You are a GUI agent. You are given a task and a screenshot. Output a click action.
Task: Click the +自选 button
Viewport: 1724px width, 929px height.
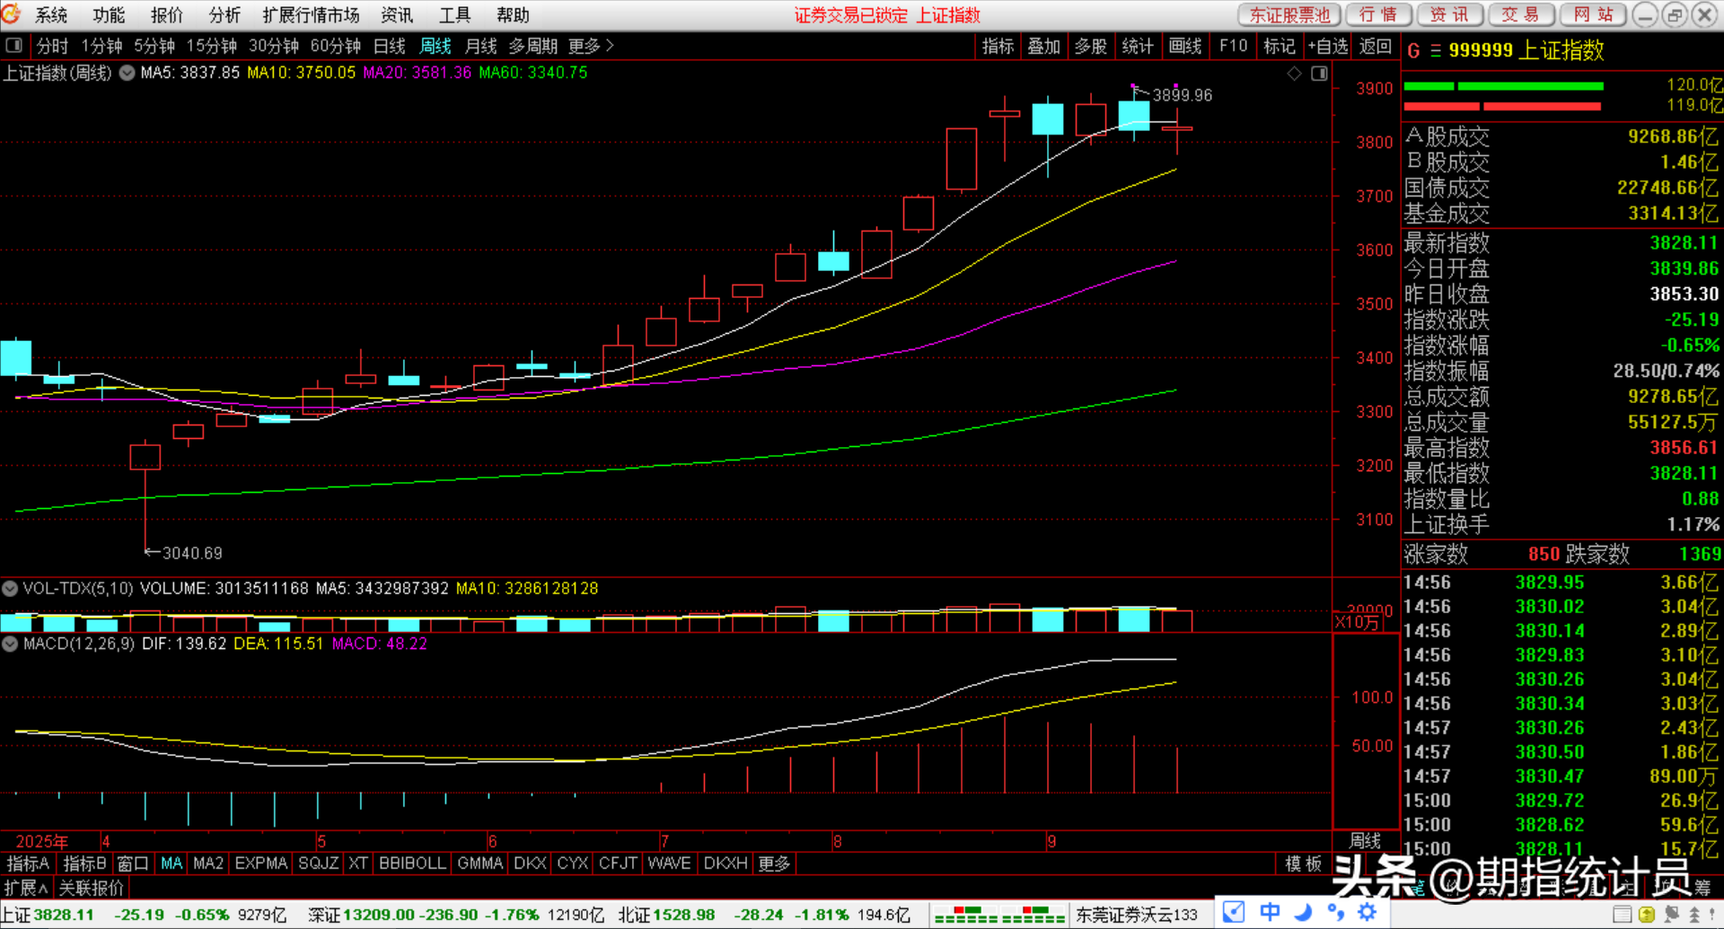coord(1327,46)
